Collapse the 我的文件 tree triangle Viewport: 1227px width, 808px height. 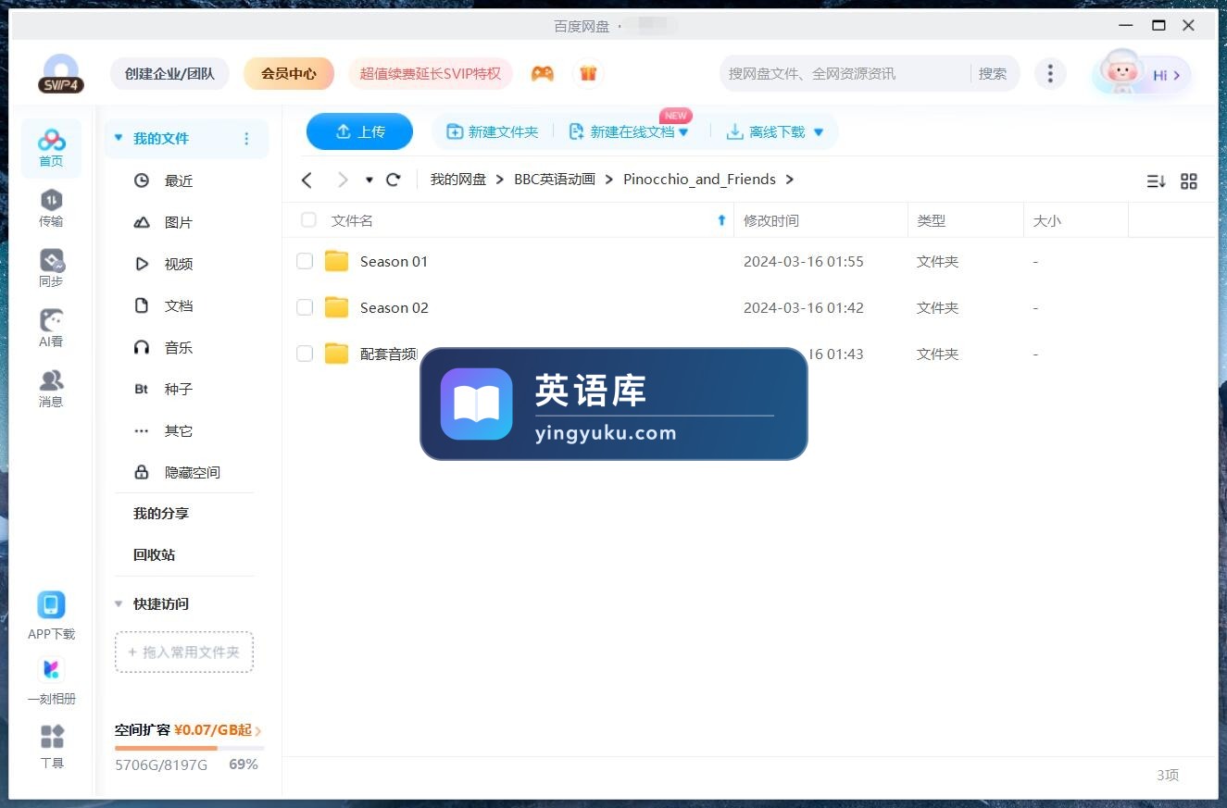[119, 139]
